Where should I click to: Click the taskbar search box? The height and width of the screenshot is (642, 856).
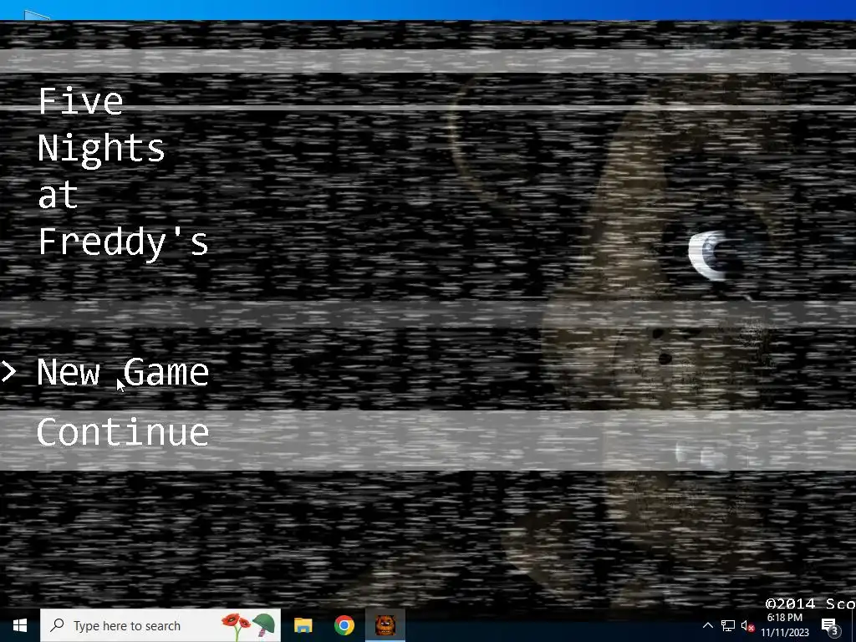coord(160,625)
